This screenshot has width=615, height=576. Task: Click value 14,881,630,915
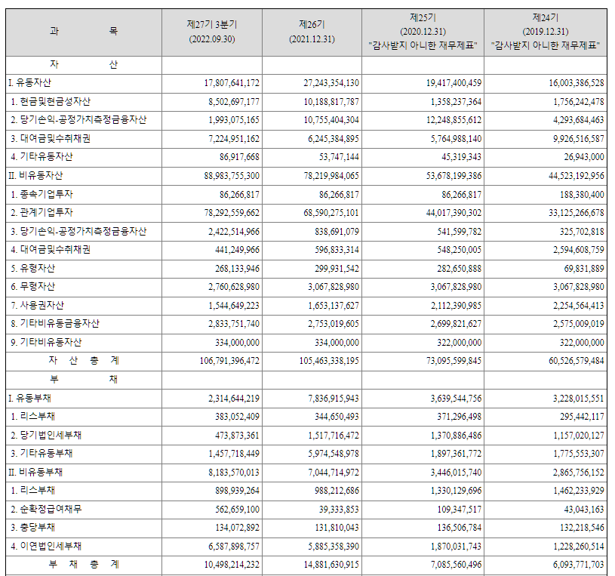click(331, 565)
